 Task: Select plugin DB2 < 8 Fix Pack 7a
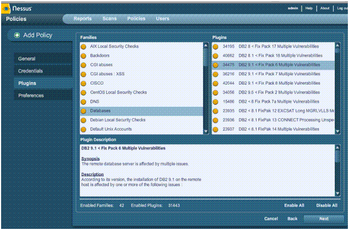pos(273,101)
